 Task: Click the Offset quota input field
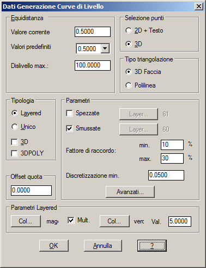point(31,190)
